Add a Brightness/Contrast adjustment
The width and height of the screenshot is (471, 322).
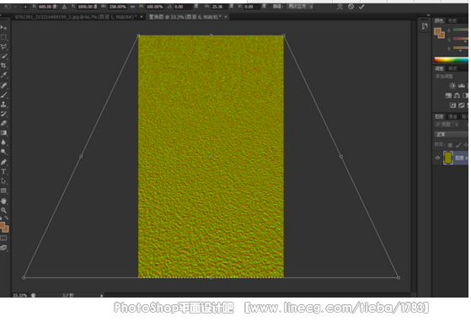click(x=452, y=86)
